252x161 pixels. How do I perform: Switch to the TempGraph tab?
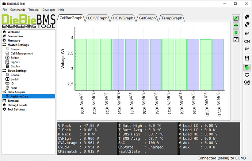coord(171,18)
